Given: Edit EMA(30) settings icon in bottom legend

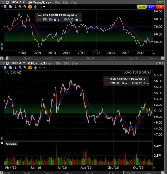Looking at the screenshot, I should [148, 83].
